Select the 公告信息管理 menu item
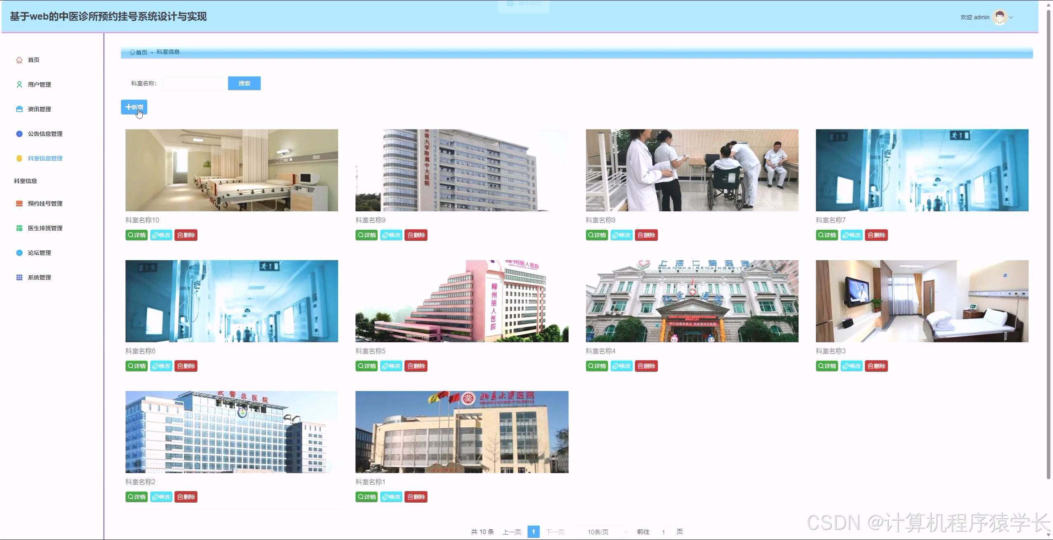Screen dimensions: 1053x540 [45, 134]
